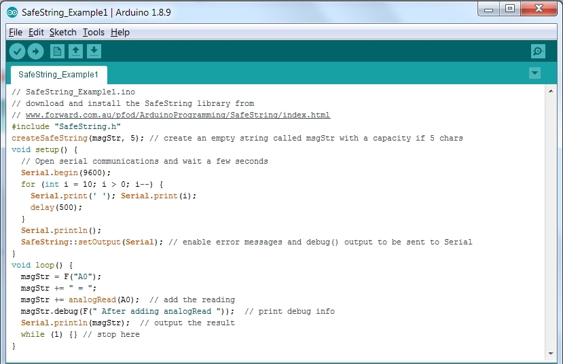Click the 'msgStr += " = ";' line
This screenshot has height=364, width=563.
pyautogui.click(x=58, y=288)
